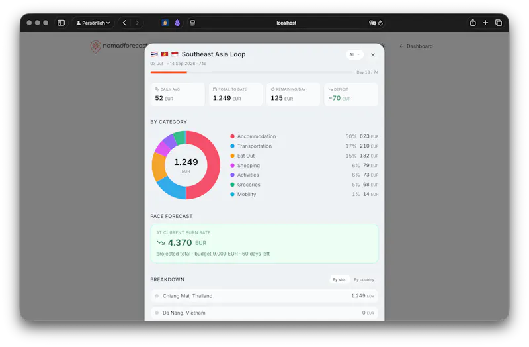The width and height of the screenshot is (529, 347).
Task: Select the Transportation category row
Action: click(304, 146)
